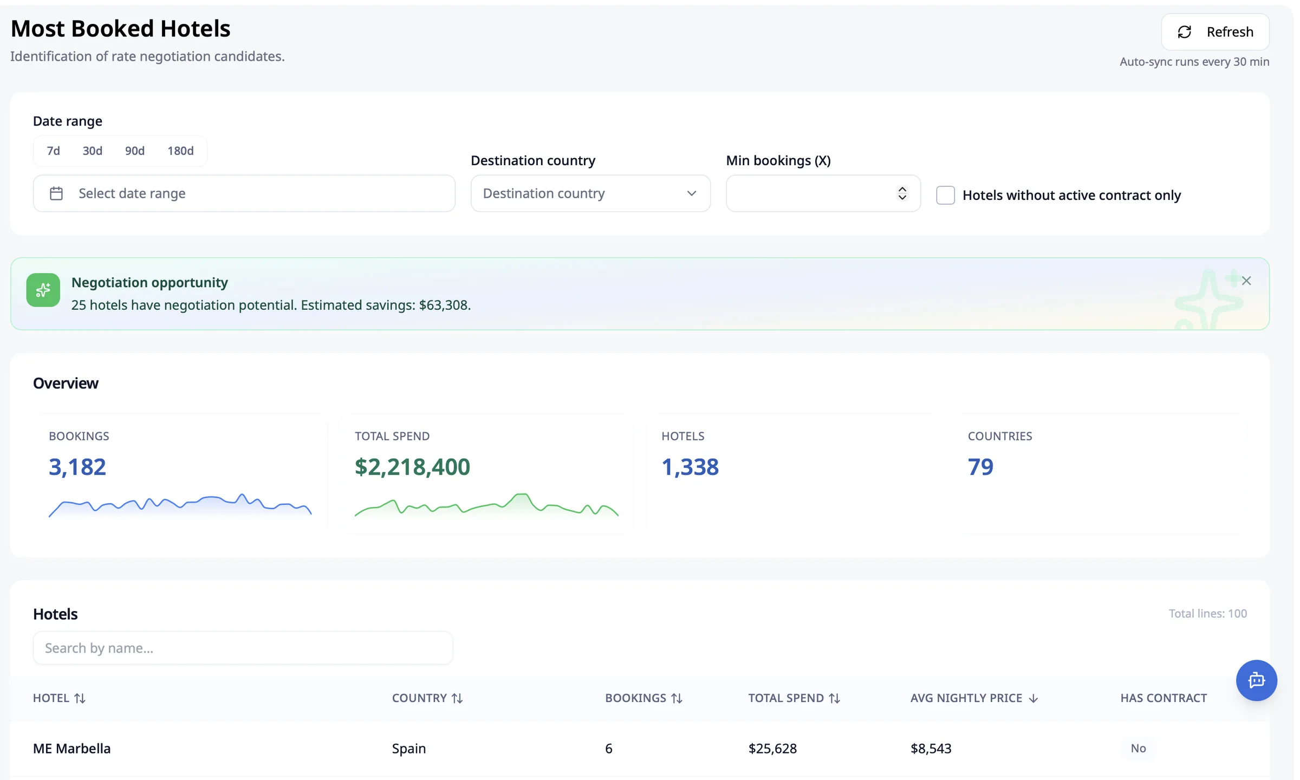Enable Hotels without active contract only checkbox
The width and height of the screenshot is (1300, 780).
(945, 195)
